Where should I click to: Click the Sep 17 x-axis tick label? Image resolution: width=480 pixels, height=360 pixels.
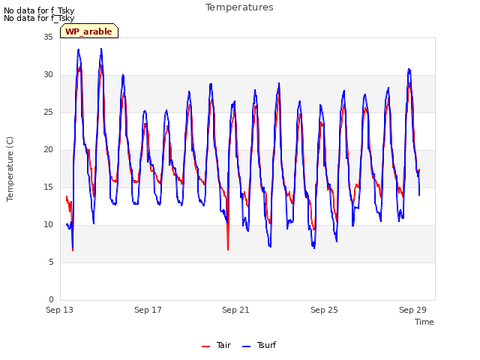click(148, 310)
